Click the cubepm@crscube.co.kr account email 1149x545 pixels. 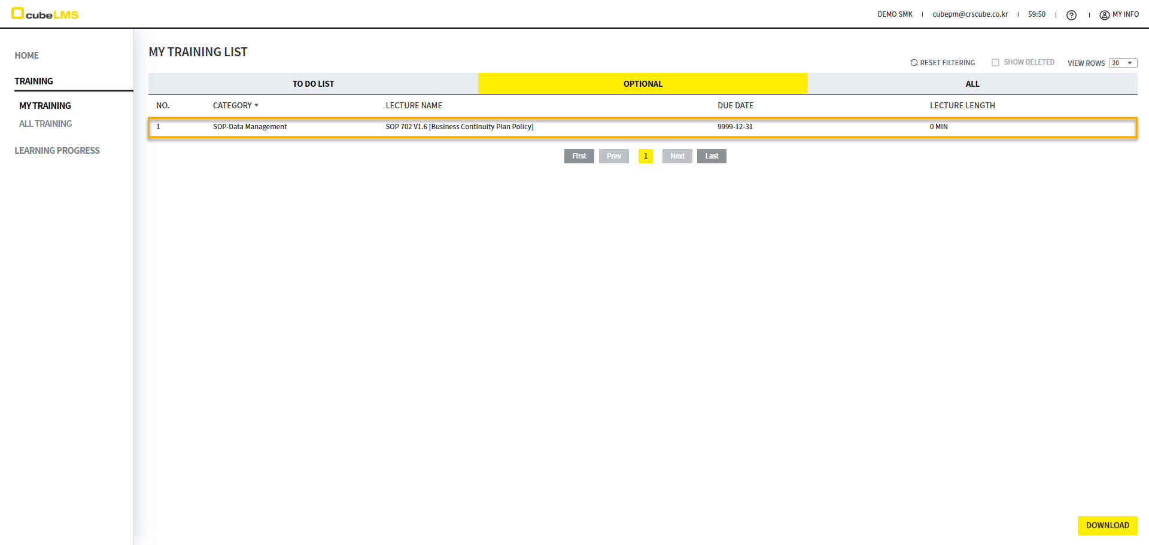970,14
